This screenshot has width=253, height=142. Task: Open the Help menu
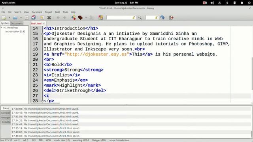[x=73, y=12]
